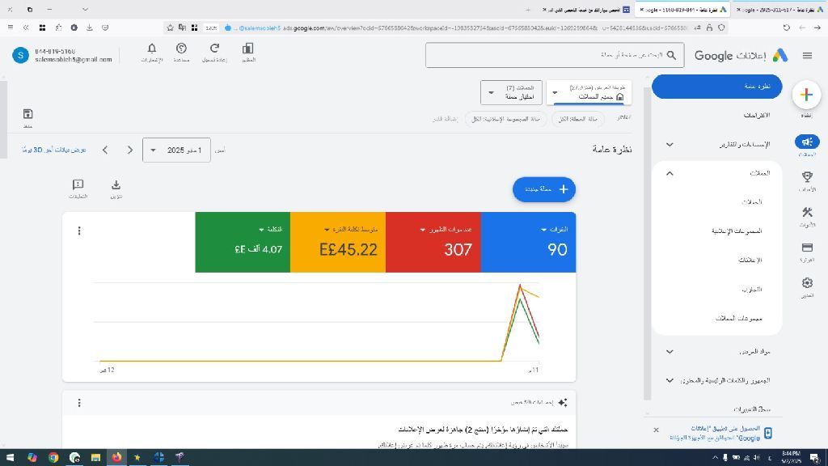Click the Create plus button in sidebar
This screenshot has height=466, width=828.
point(806,95)
